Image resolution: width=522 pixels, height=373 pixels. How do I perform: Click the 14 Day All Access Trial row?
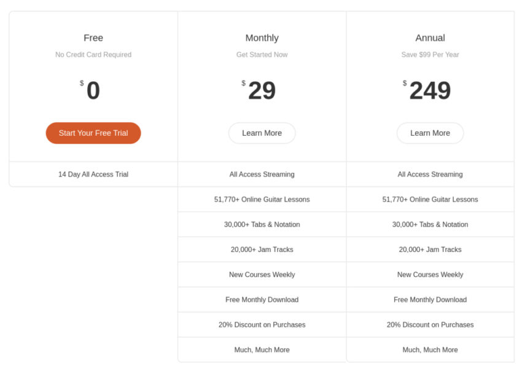[93, 175]
